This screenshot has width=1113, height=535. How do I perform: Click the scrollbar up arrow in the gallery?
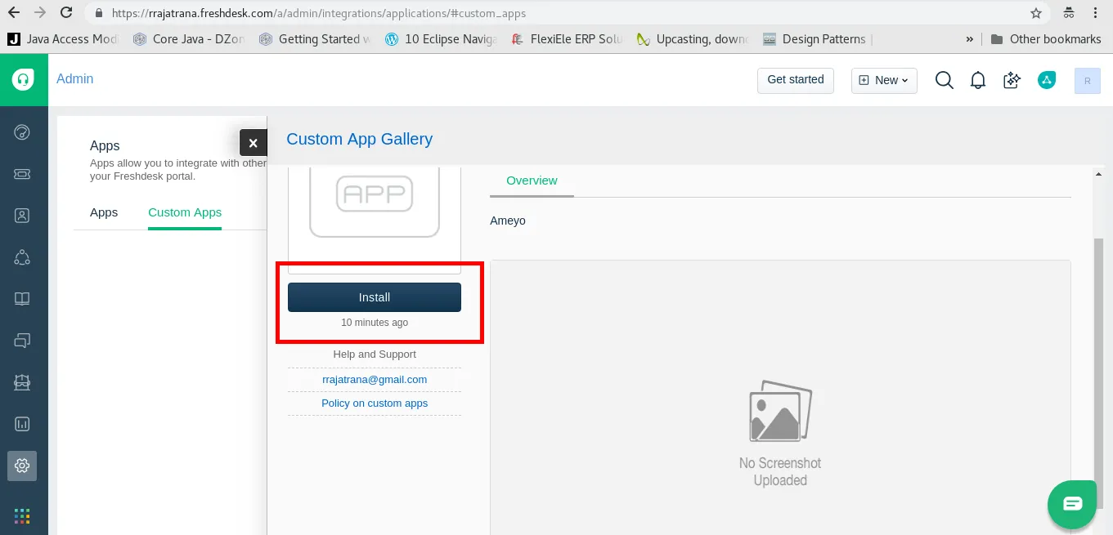[x=1099, y=173]
